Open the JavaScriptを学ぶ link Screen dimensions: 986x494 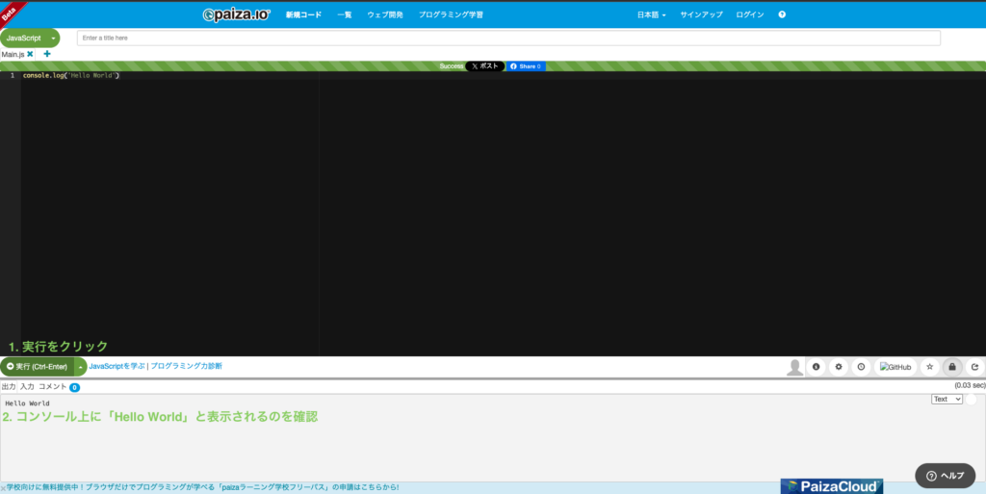(x=117, y=367)
